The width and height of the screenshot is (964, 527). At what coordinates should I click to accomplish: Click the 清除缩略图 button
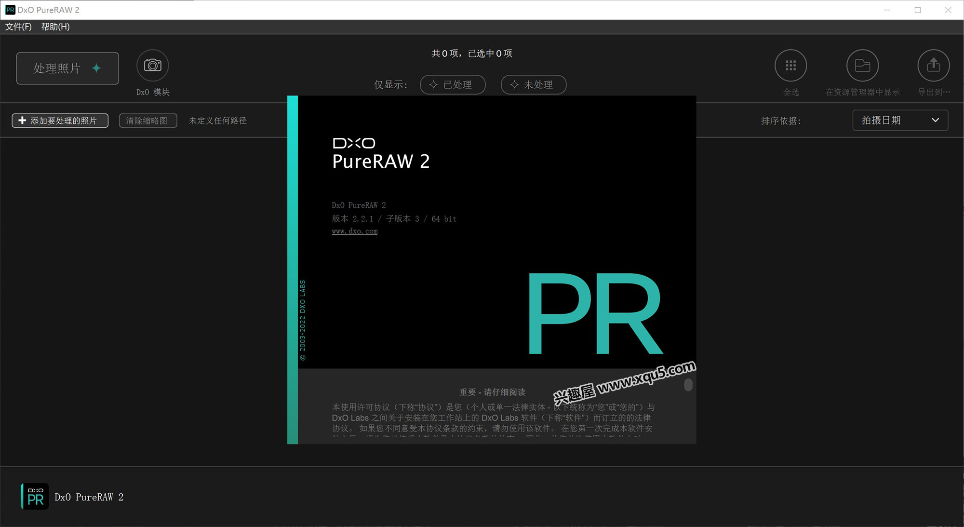click(148, 121)
